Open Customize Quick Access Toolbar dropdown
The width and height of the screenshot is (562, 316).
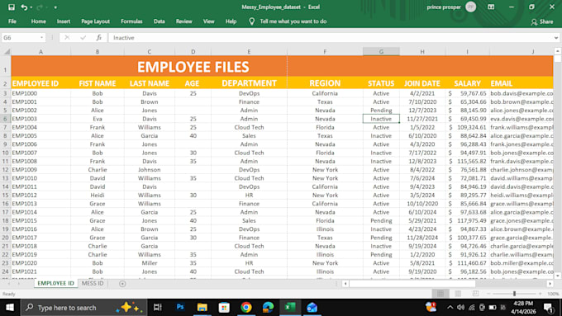55,7
